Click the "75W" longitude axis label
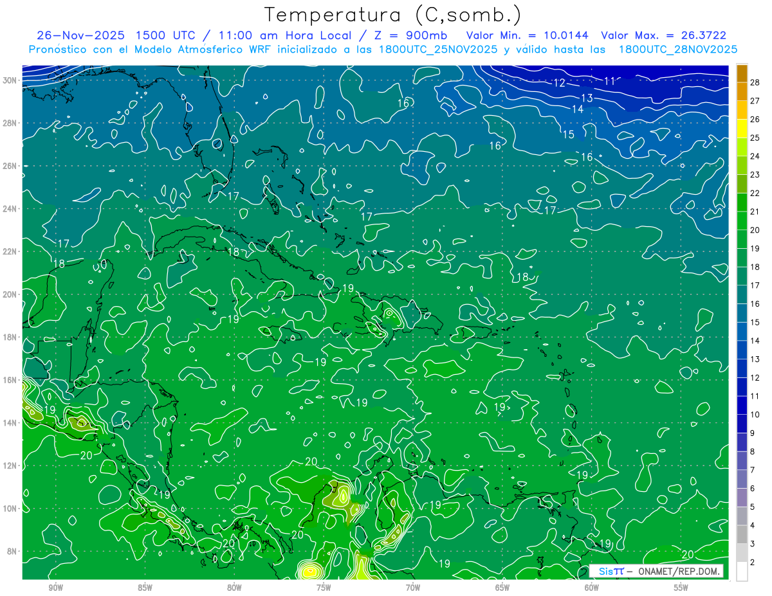 click(324, 588)
